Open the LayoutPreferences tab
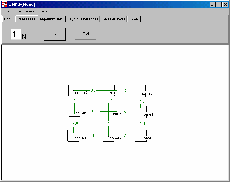This screenshot has height=182, width=230. pyautogui.click(x=83, y=19)
